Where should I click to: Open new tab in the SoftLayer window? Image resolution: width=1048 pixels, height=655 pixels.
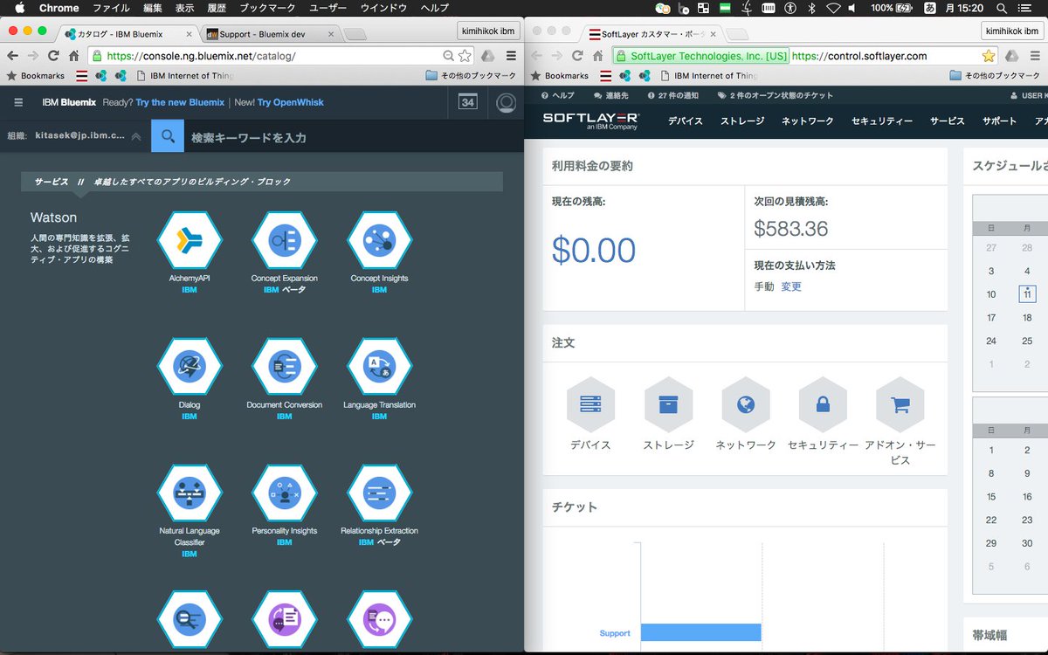click(x=737, y=34)
